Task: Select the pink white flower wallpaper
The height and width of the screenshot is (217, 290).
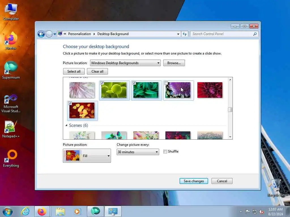Action: [82, 90]
